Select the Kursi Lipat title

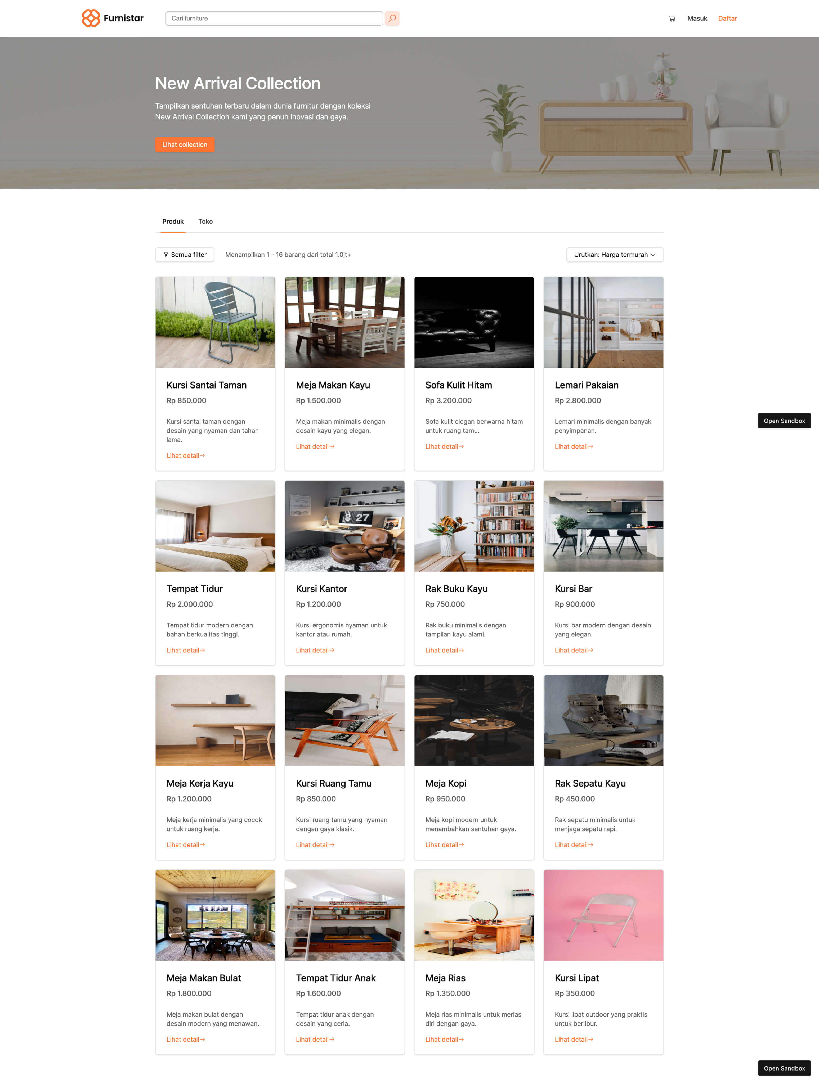(577, 978)
